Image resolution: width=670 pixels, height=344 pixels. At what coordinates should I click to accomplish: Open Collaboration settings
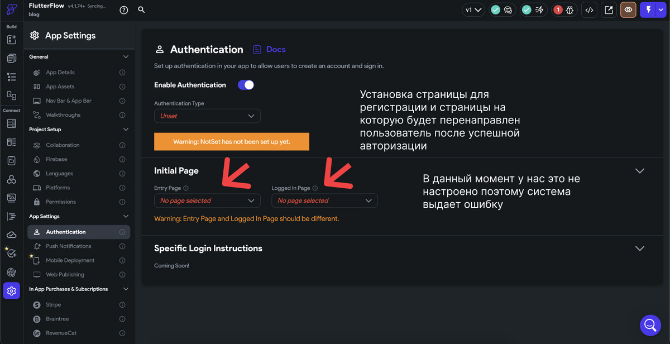coord(79,145)
